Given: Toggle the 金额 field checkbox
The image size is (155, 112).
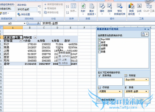Looking at the screenshot, I should [x=99, y=49].
